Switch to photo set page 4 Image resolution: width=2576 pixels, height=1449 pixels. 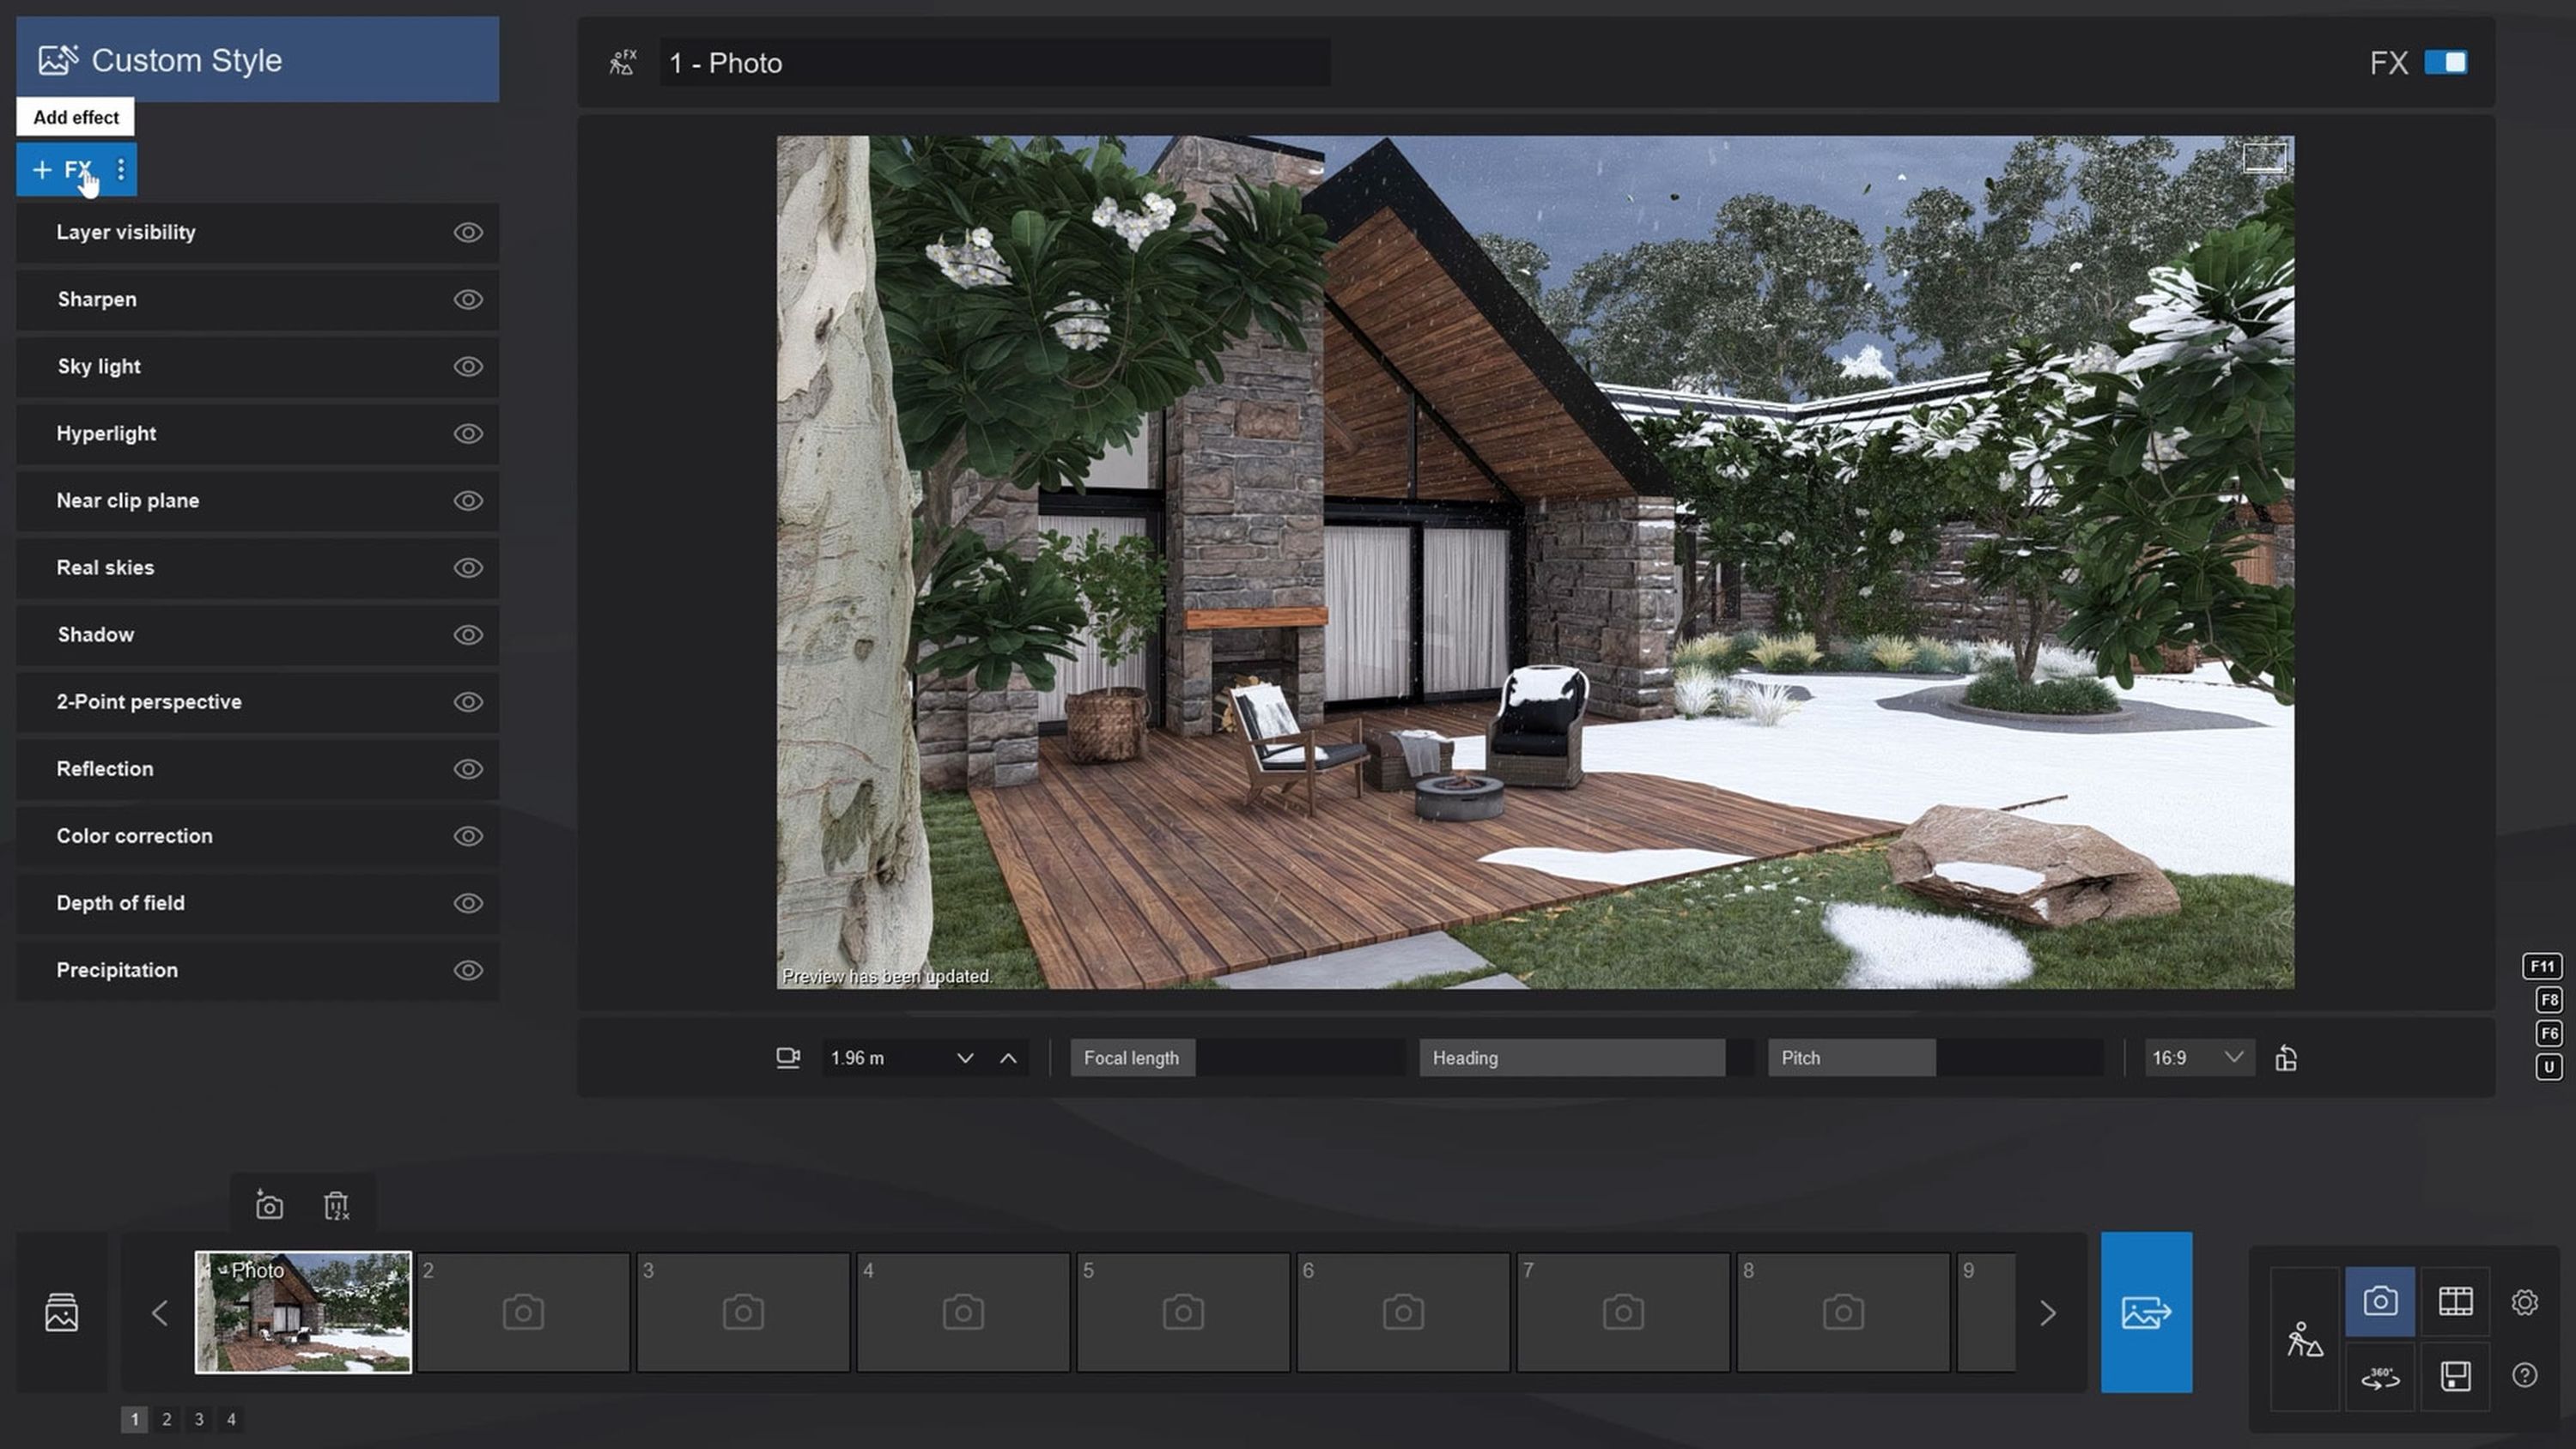tap(231, 1419)
